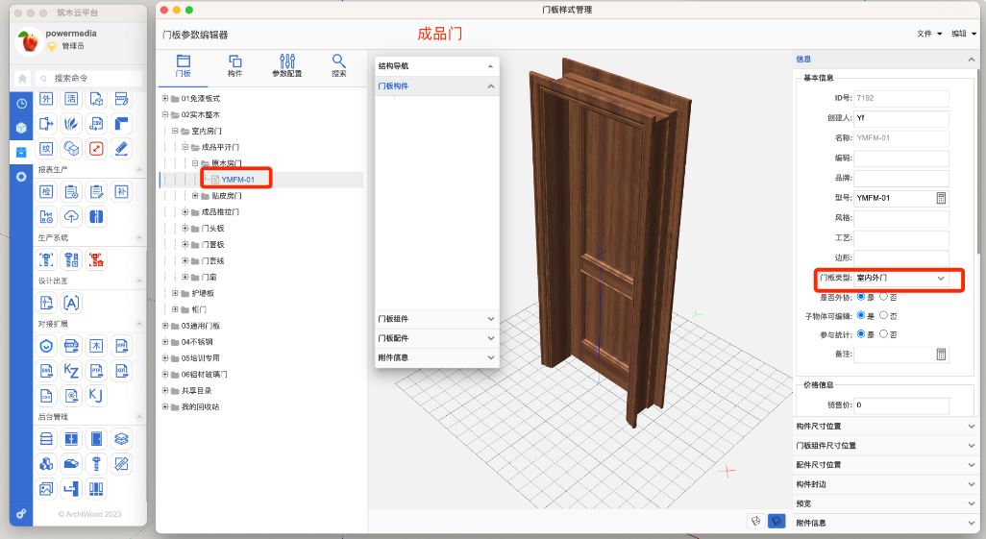This screenshot has width=986, height=539.
Task: Open the 门板类型 dropdown
Action: click(x=901, y=278)
